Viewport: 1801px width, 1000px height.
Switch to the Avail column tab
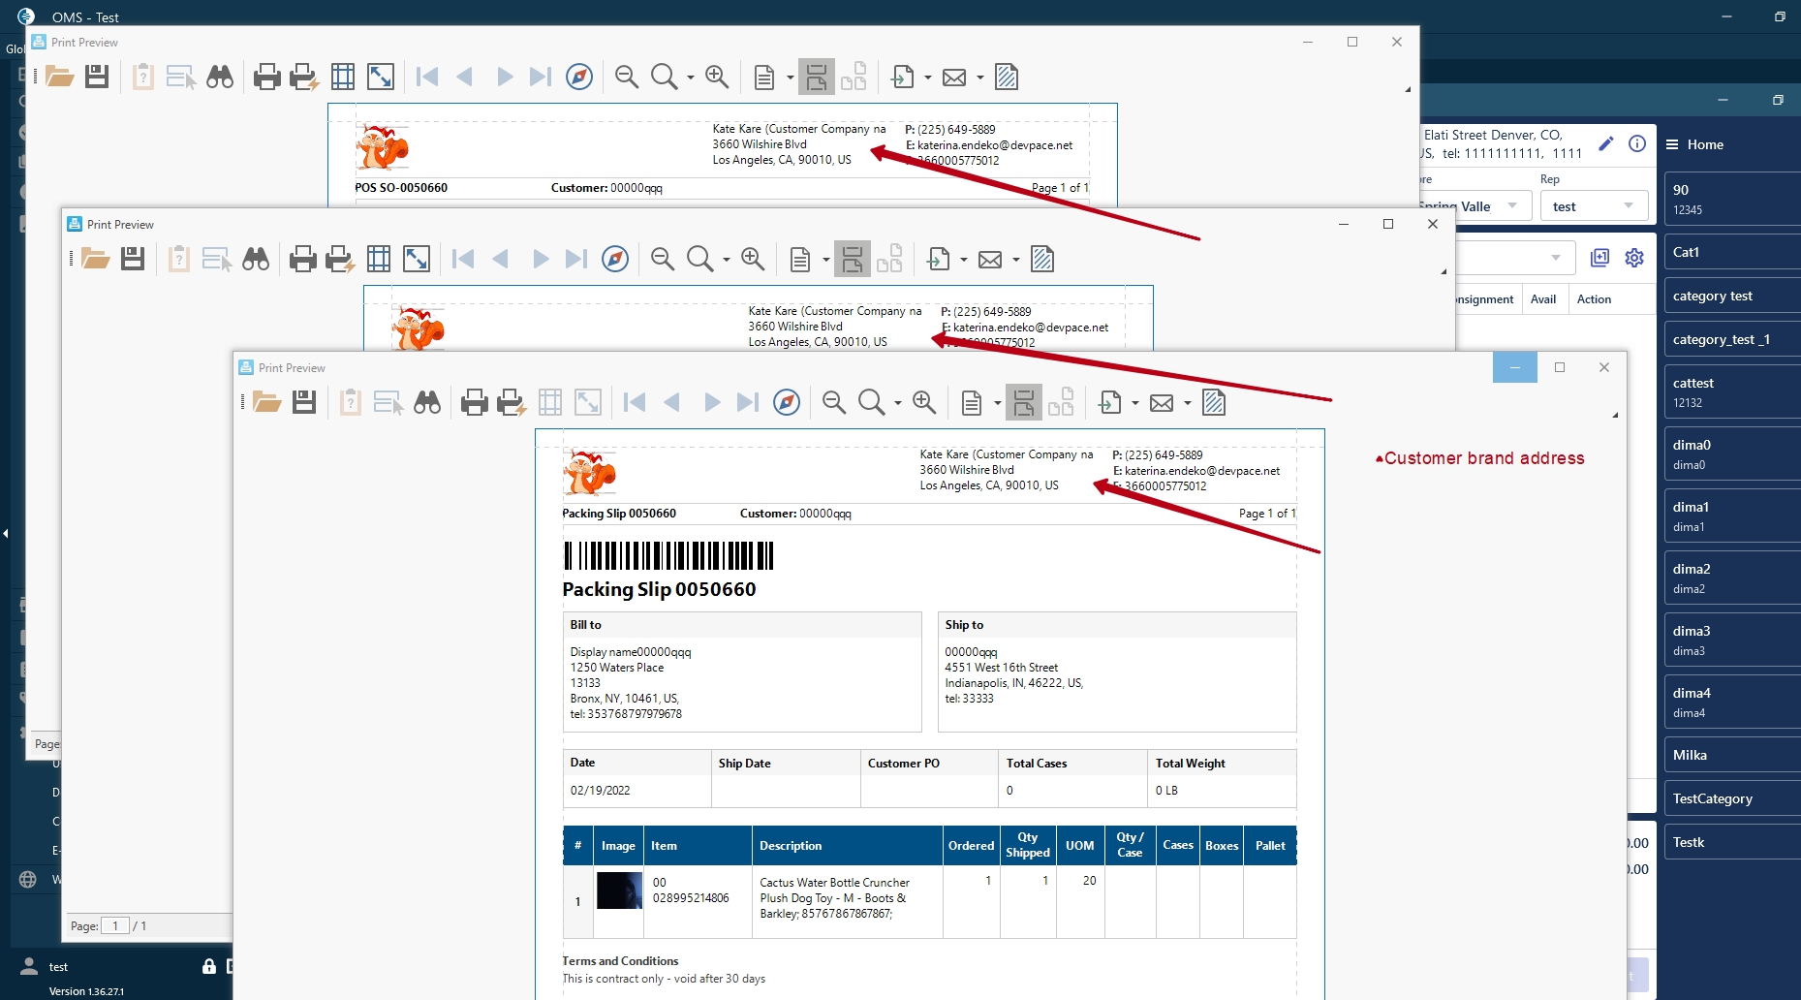tap(1543, 299)
